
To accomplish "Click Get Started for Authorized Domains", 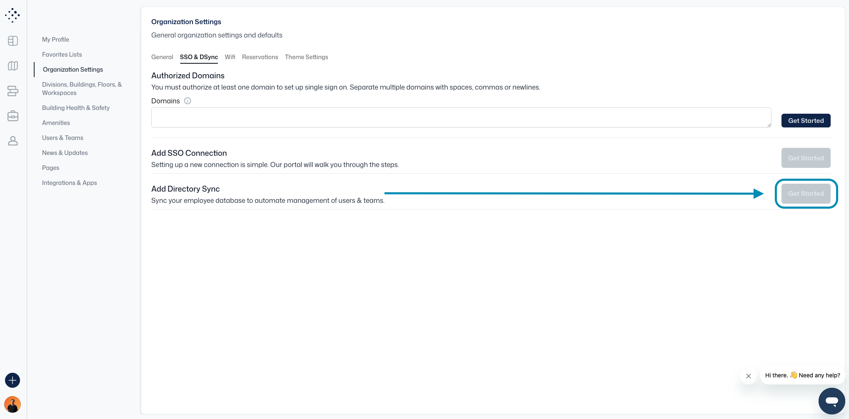I will point(806,121).
